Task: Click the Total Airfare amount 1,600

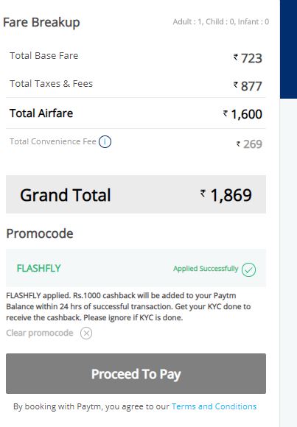Action: [242, 114]
